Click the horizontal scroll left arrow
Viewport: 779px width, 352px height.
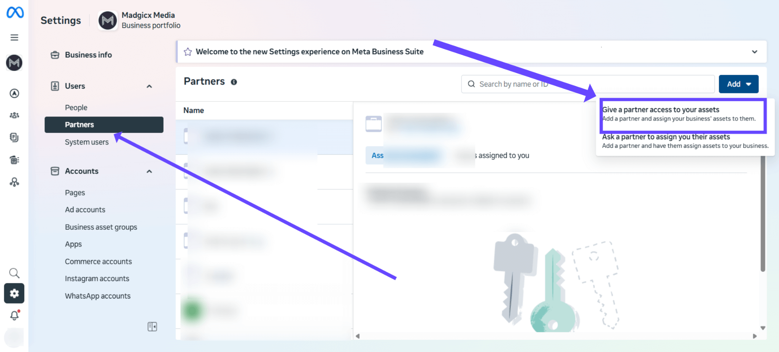(358, 336)
